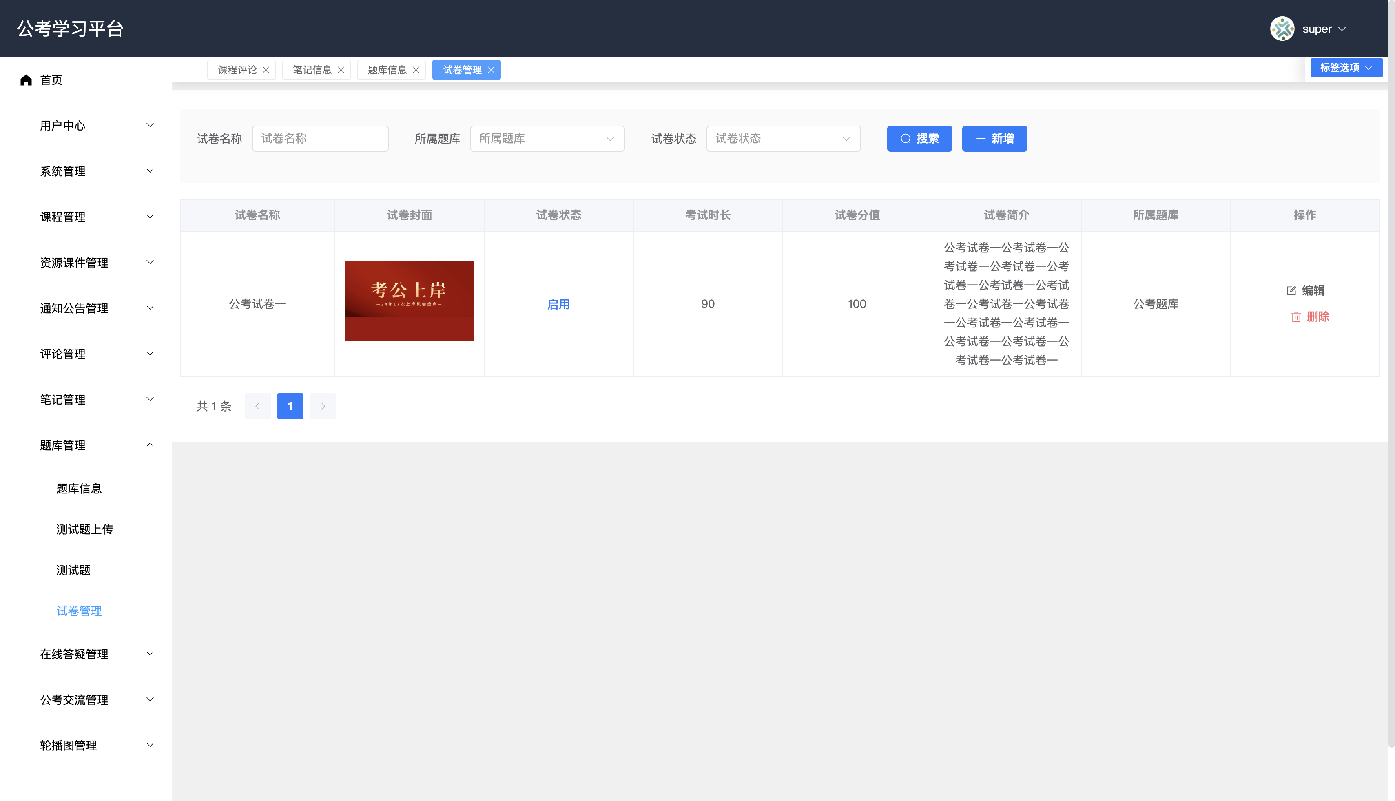Click the previous page arrow icon
Screen dimensions: 1395x801
point(257,406)
